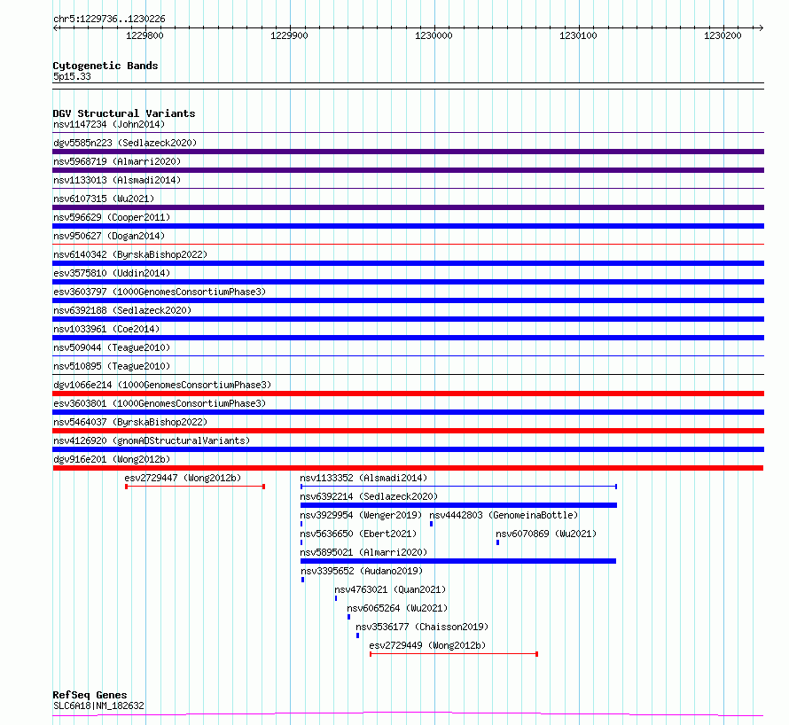Image resolution: width=789 pixels, height=725 pixels.
Task: Open nsv3929954 (Wenger2019) label
Action: pyautogui.click(x=361, y=515)
